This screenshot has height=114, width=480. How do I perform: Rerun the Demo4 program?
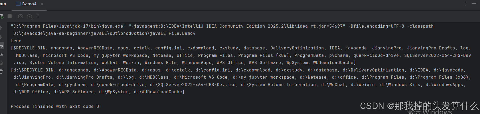coord(2,16)
